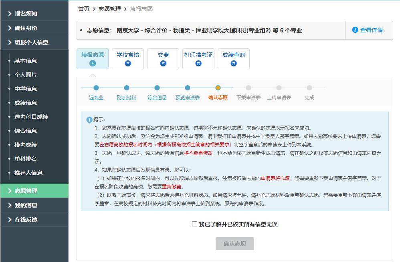Open 选考科目成绩 sidebar item
400x262 pixels.
tap(31, 117)
